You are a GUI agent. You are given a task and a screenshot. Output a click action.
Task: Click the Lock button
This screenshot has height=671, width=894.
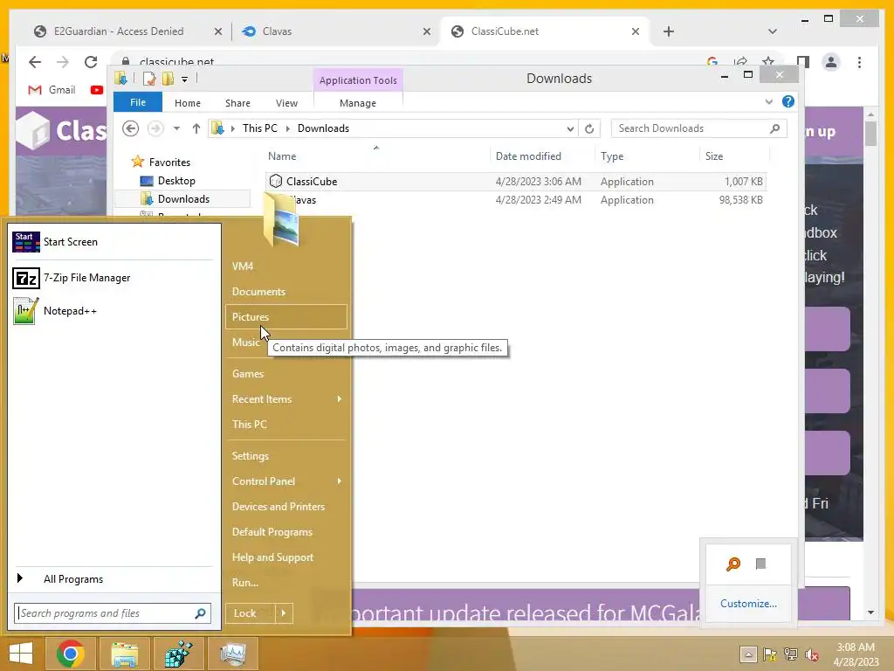[x=251, y=613]
